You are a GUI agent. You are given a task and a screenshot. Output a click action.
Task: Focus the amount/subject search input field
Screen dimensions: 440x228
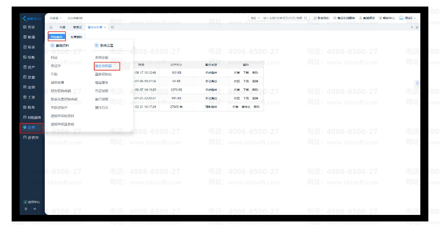click(x=282, y=18)
